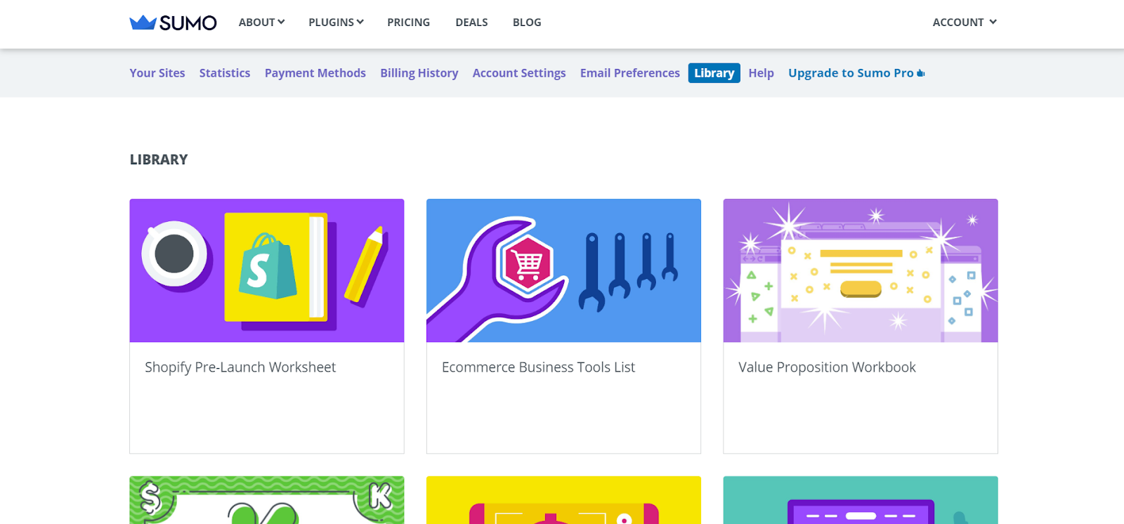Open the teal resource card thumbnail
This screenshot has height=524, width=1124.
tap(861, 500)
